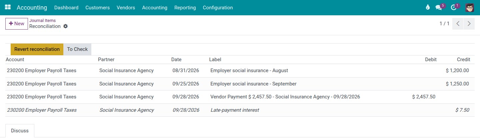Open the Vendors menu

[126, 7]
